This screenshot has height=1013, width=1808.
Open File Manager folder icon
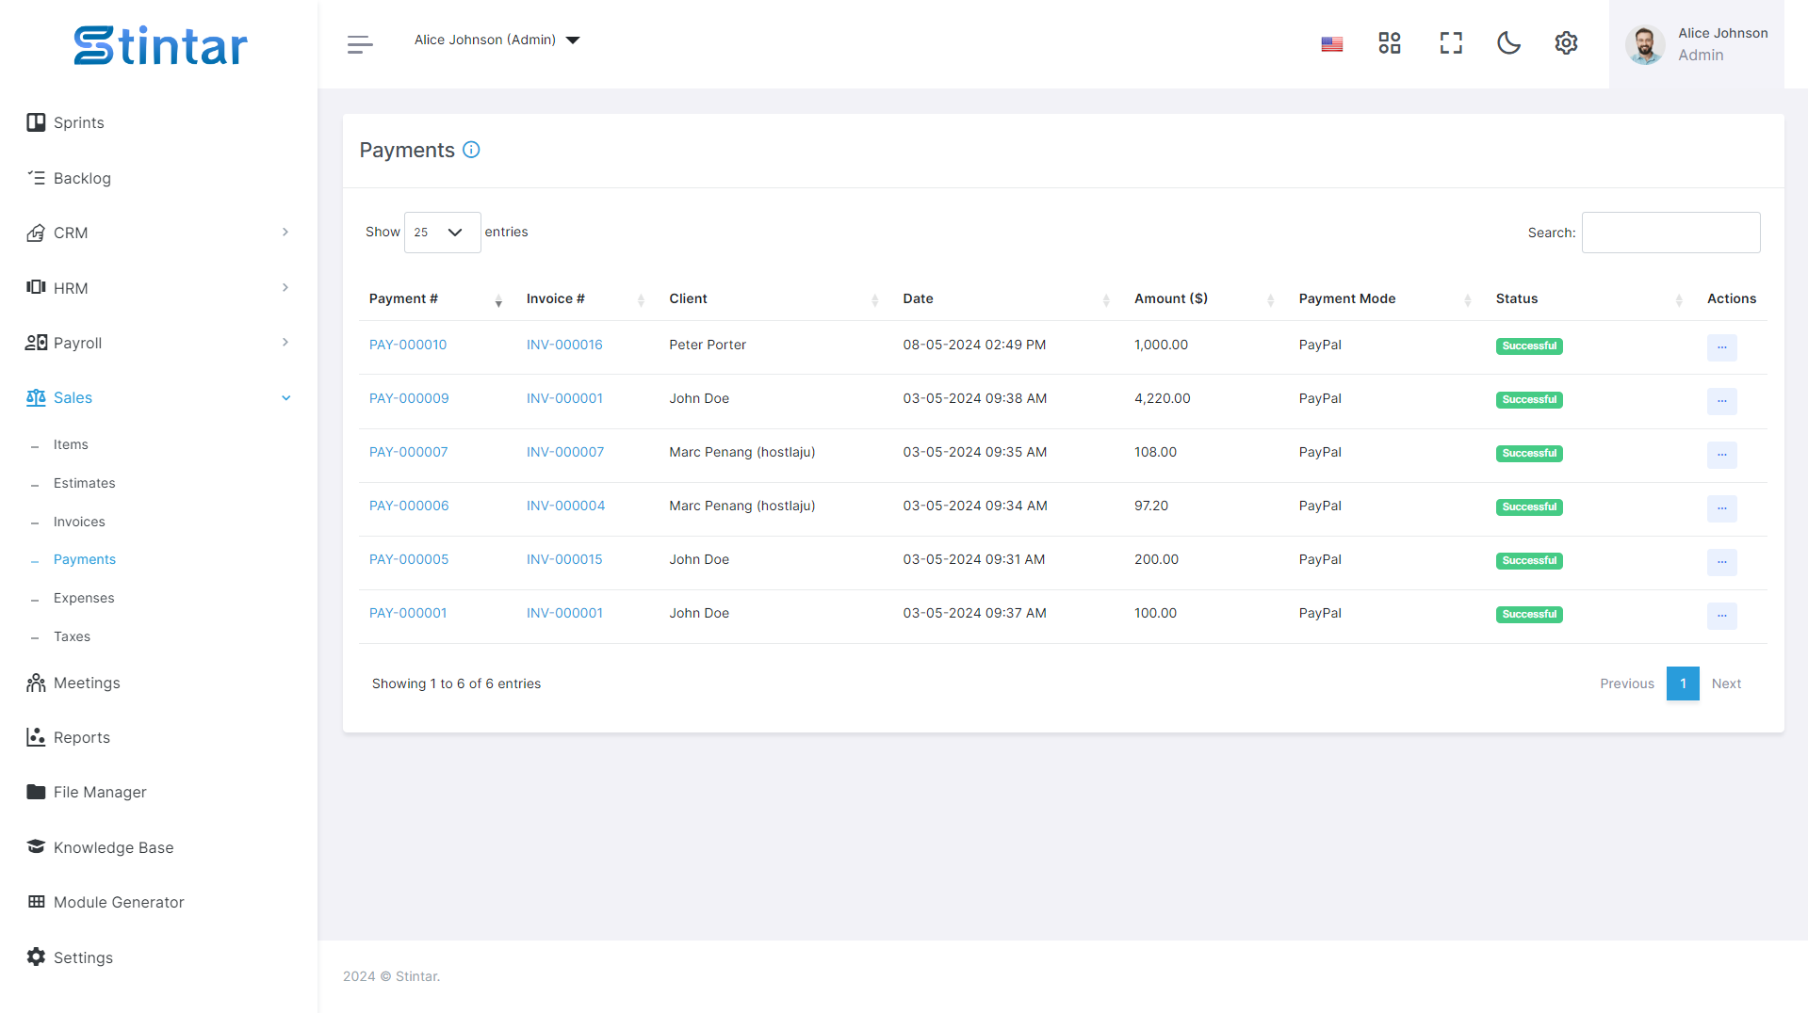[x=36, y=792]
